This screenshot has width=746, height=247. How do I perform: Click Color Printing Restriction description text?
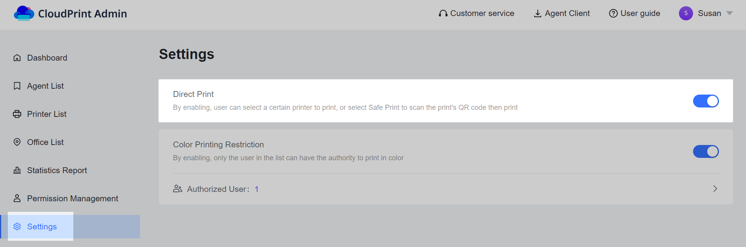[288, 158]
